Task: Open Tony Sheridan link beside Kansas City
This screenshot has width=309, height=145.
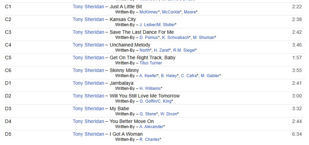Action: [x=88, y=19]
